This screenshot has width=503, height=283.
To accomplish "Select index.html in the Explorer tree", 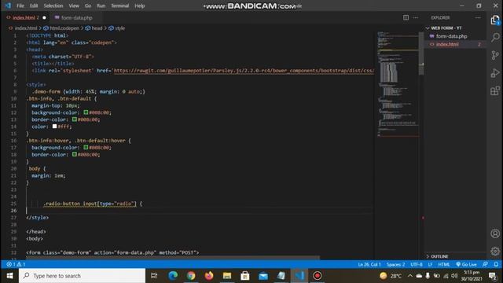I will point(447,44).
